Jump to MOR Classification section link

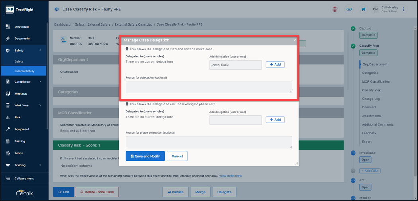click(x=376, y=82)
